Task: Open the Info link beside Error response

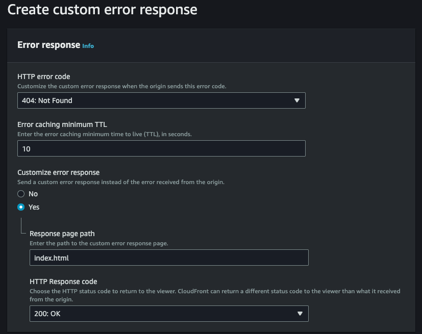Action: (87, 46)
